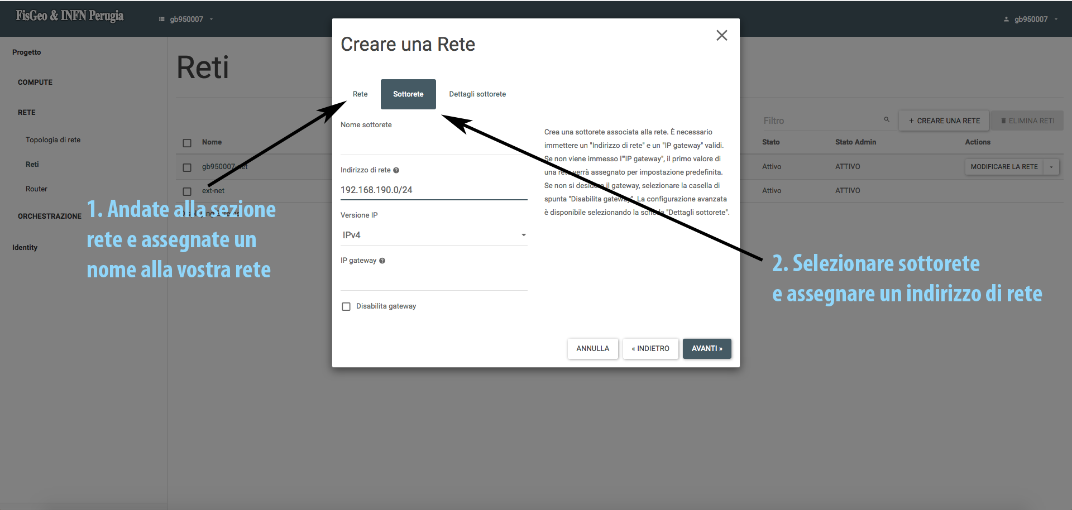Click the user icon in top right

(x=1006, y=19)
